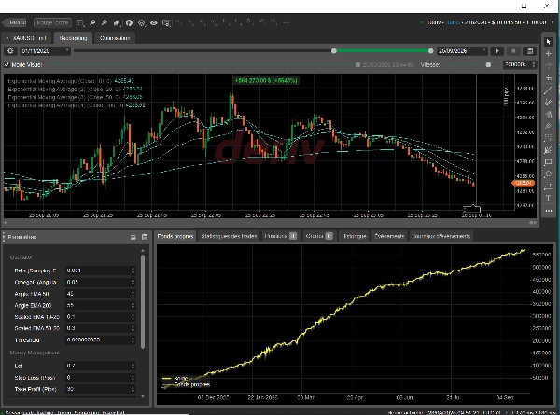The width and height of the screenshot is (560, 415).
Task: Pick the trend line drawing tool
Action: 548,90
